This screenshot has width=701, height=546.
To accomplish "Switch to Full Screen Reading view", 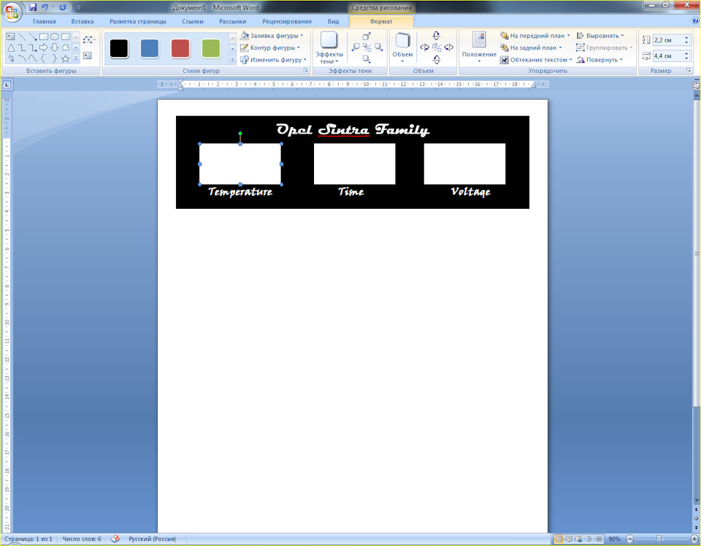I will pyautogui.click(x=569, y=539).
